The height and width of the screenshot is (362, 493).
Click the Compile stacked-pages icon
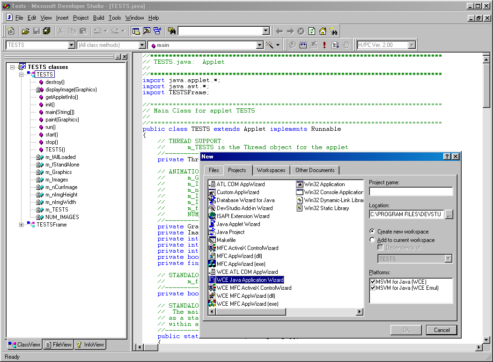pos(293,45)
